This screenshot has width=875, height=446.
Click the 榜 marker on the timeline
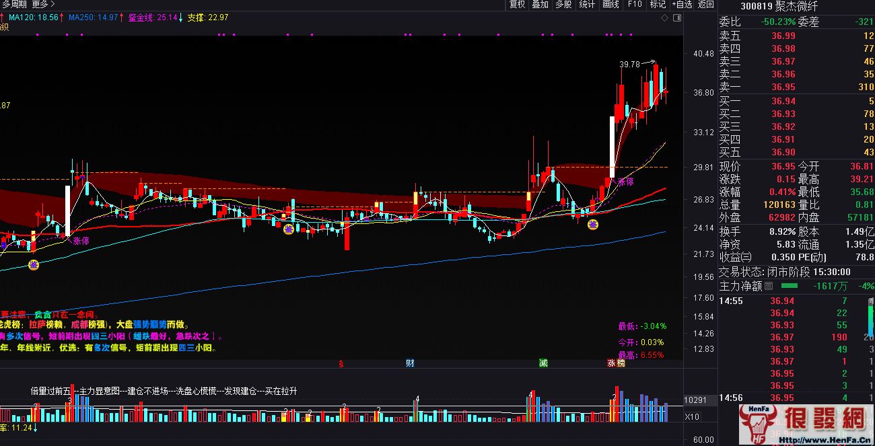(x=621, y=363)
